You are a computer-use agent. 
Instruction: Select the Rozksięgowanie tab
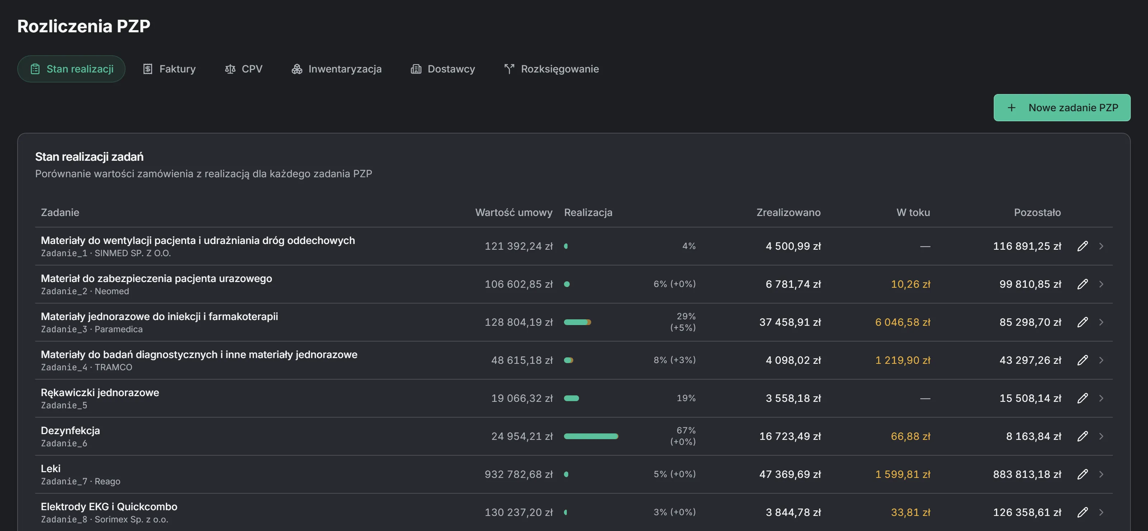[x=552, y=69]
